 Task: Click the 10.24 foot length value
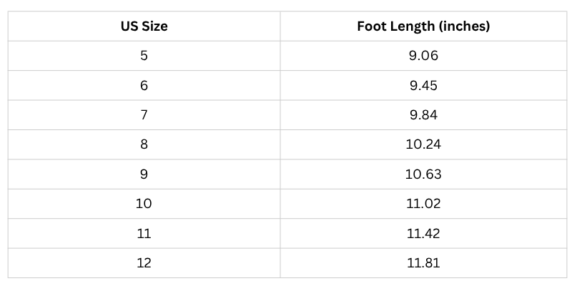[x=423, y=144]
